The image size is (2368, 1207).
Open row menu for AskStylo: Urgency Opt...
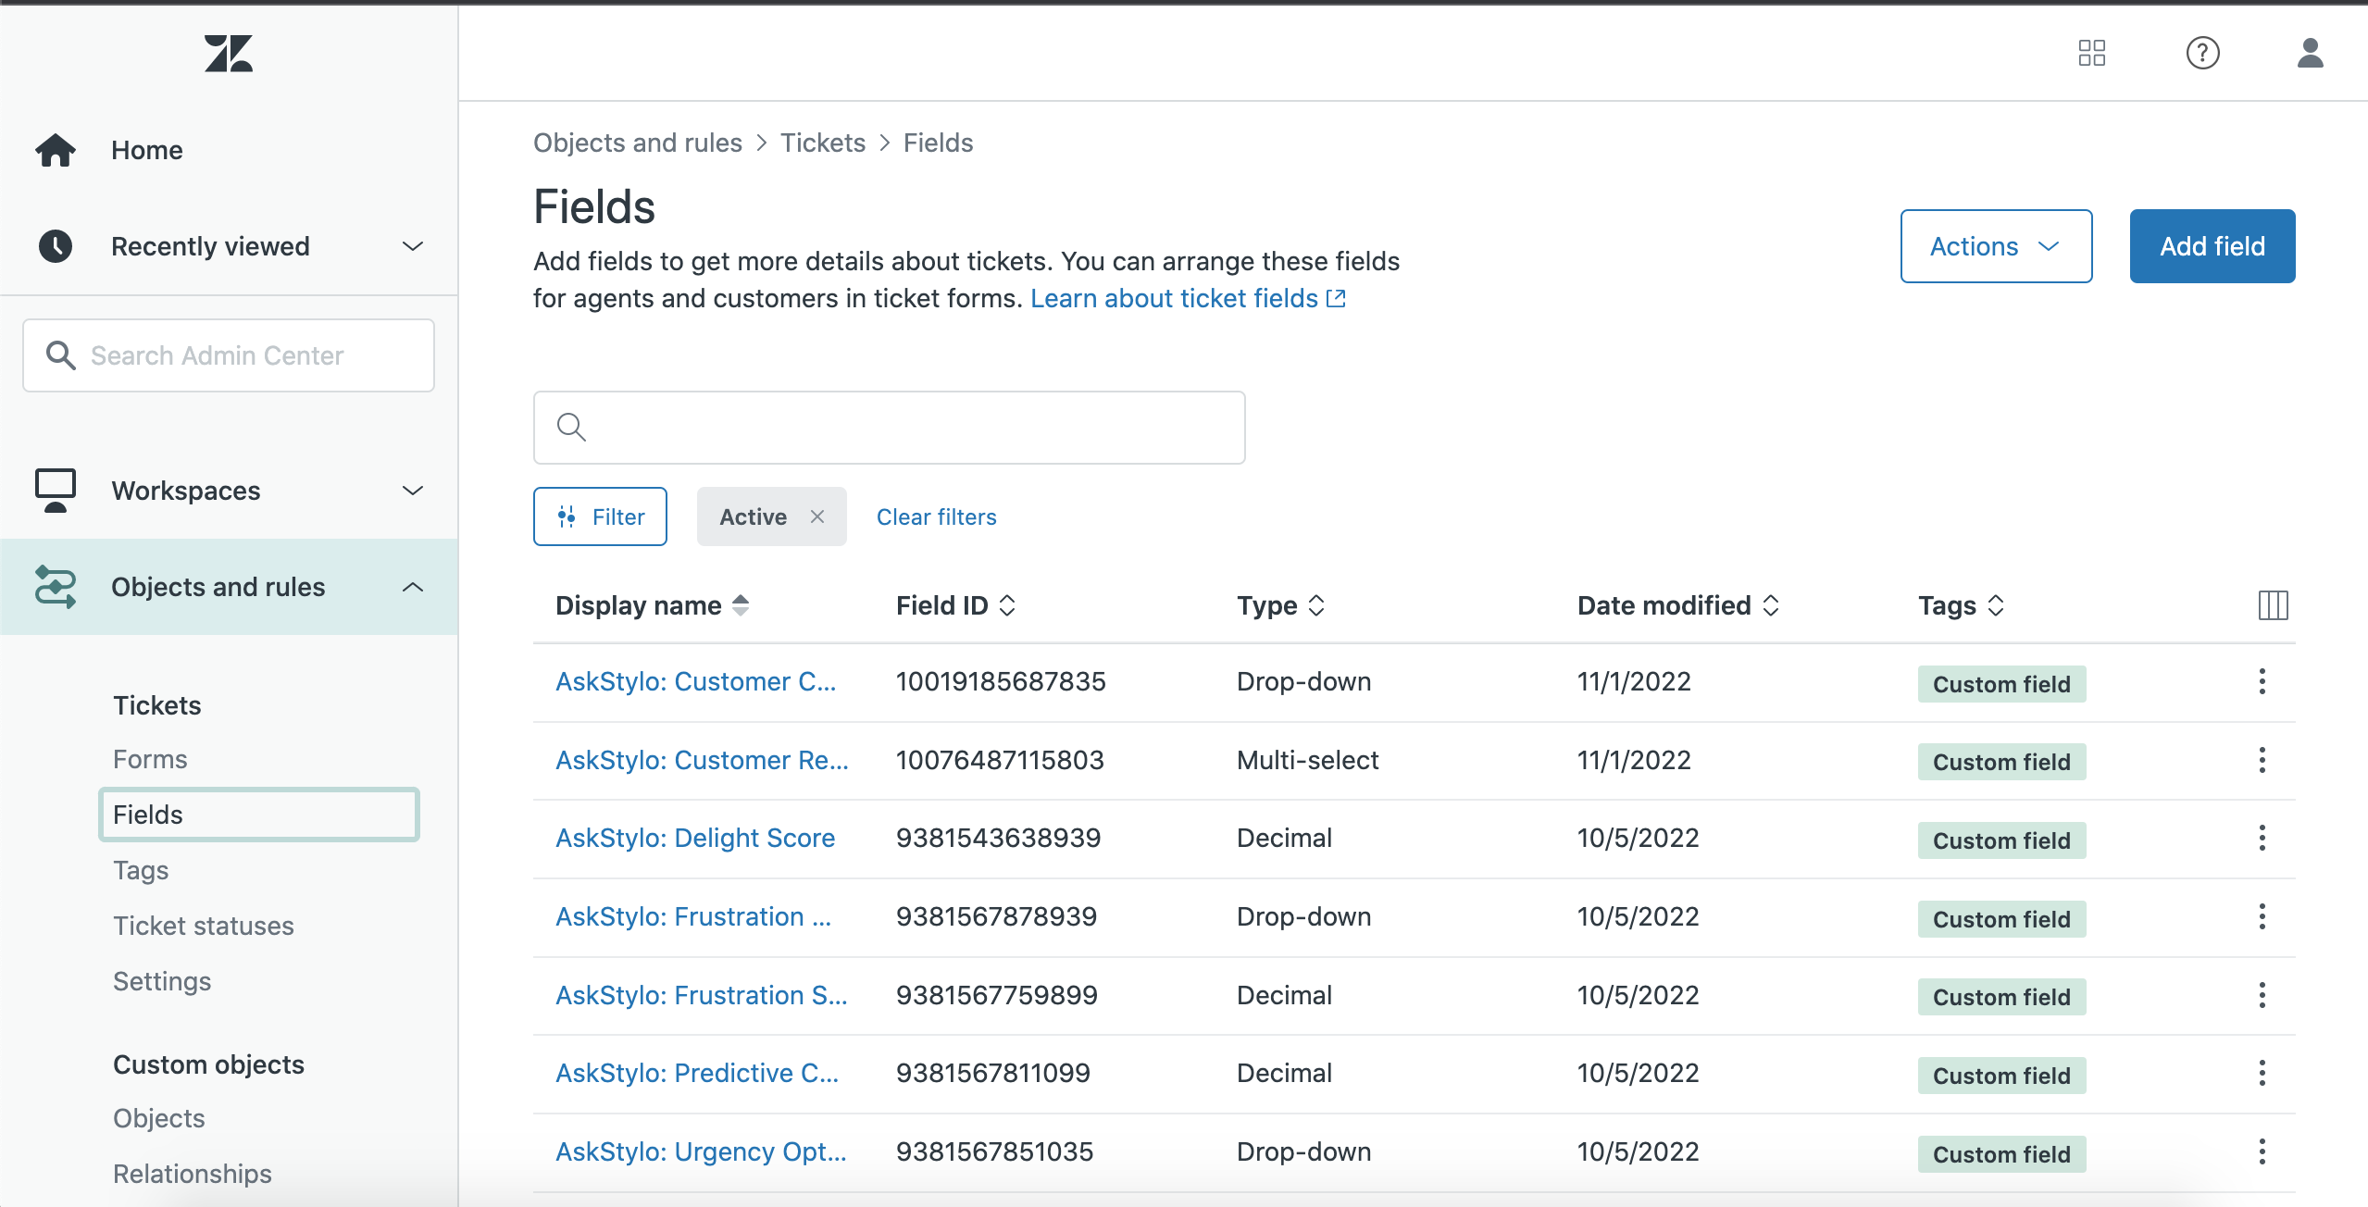pyautogui.click(x=2262, y=1152)
